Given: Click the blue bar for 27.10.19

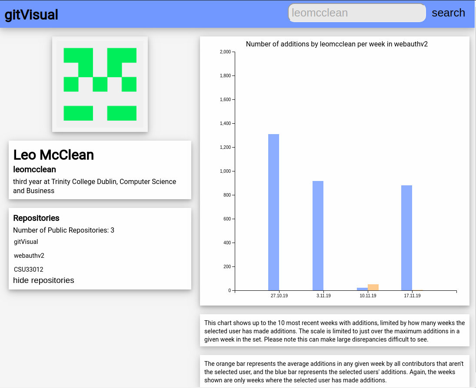Looking at the screenshot, I should [x=273, y=212].
